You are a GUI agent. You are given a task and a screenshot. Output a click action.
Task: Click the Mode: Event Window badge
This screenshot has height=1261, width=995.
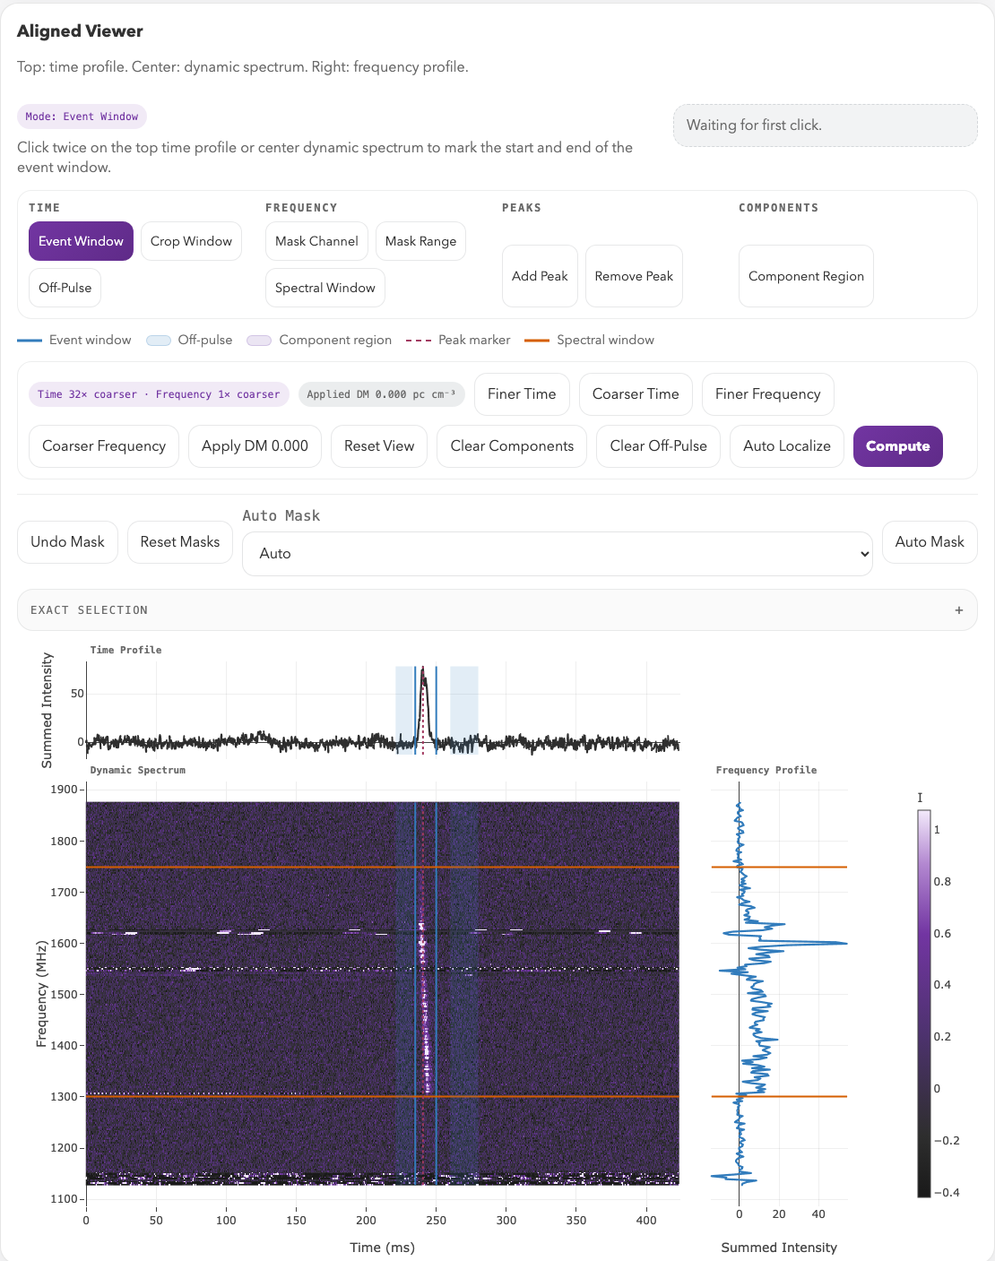82,117
